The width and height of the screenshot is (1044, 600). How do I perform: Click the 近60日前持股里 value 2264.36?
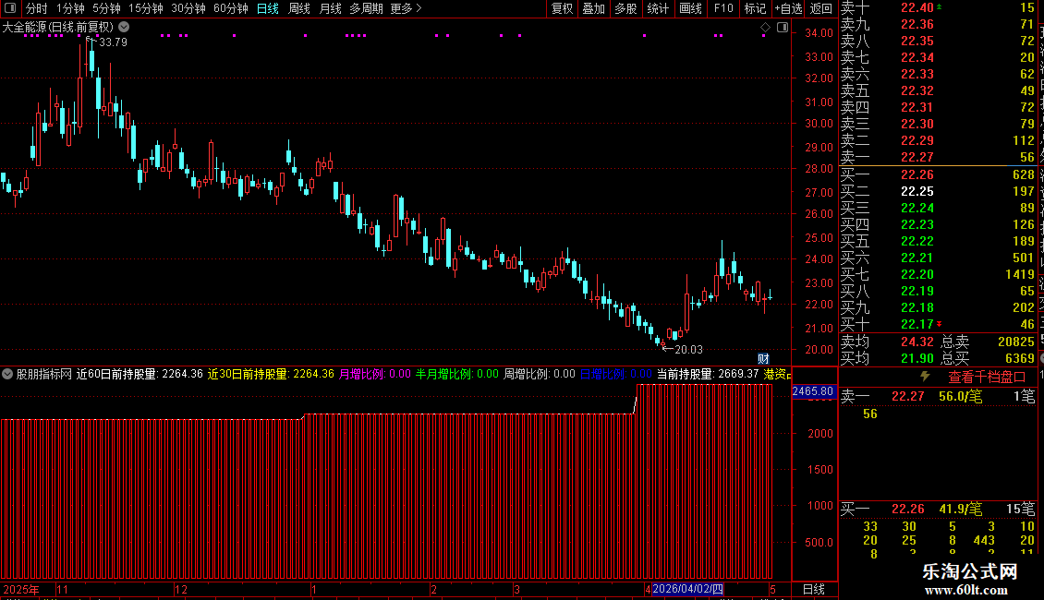pyautogui.click(x=182, y=375)
